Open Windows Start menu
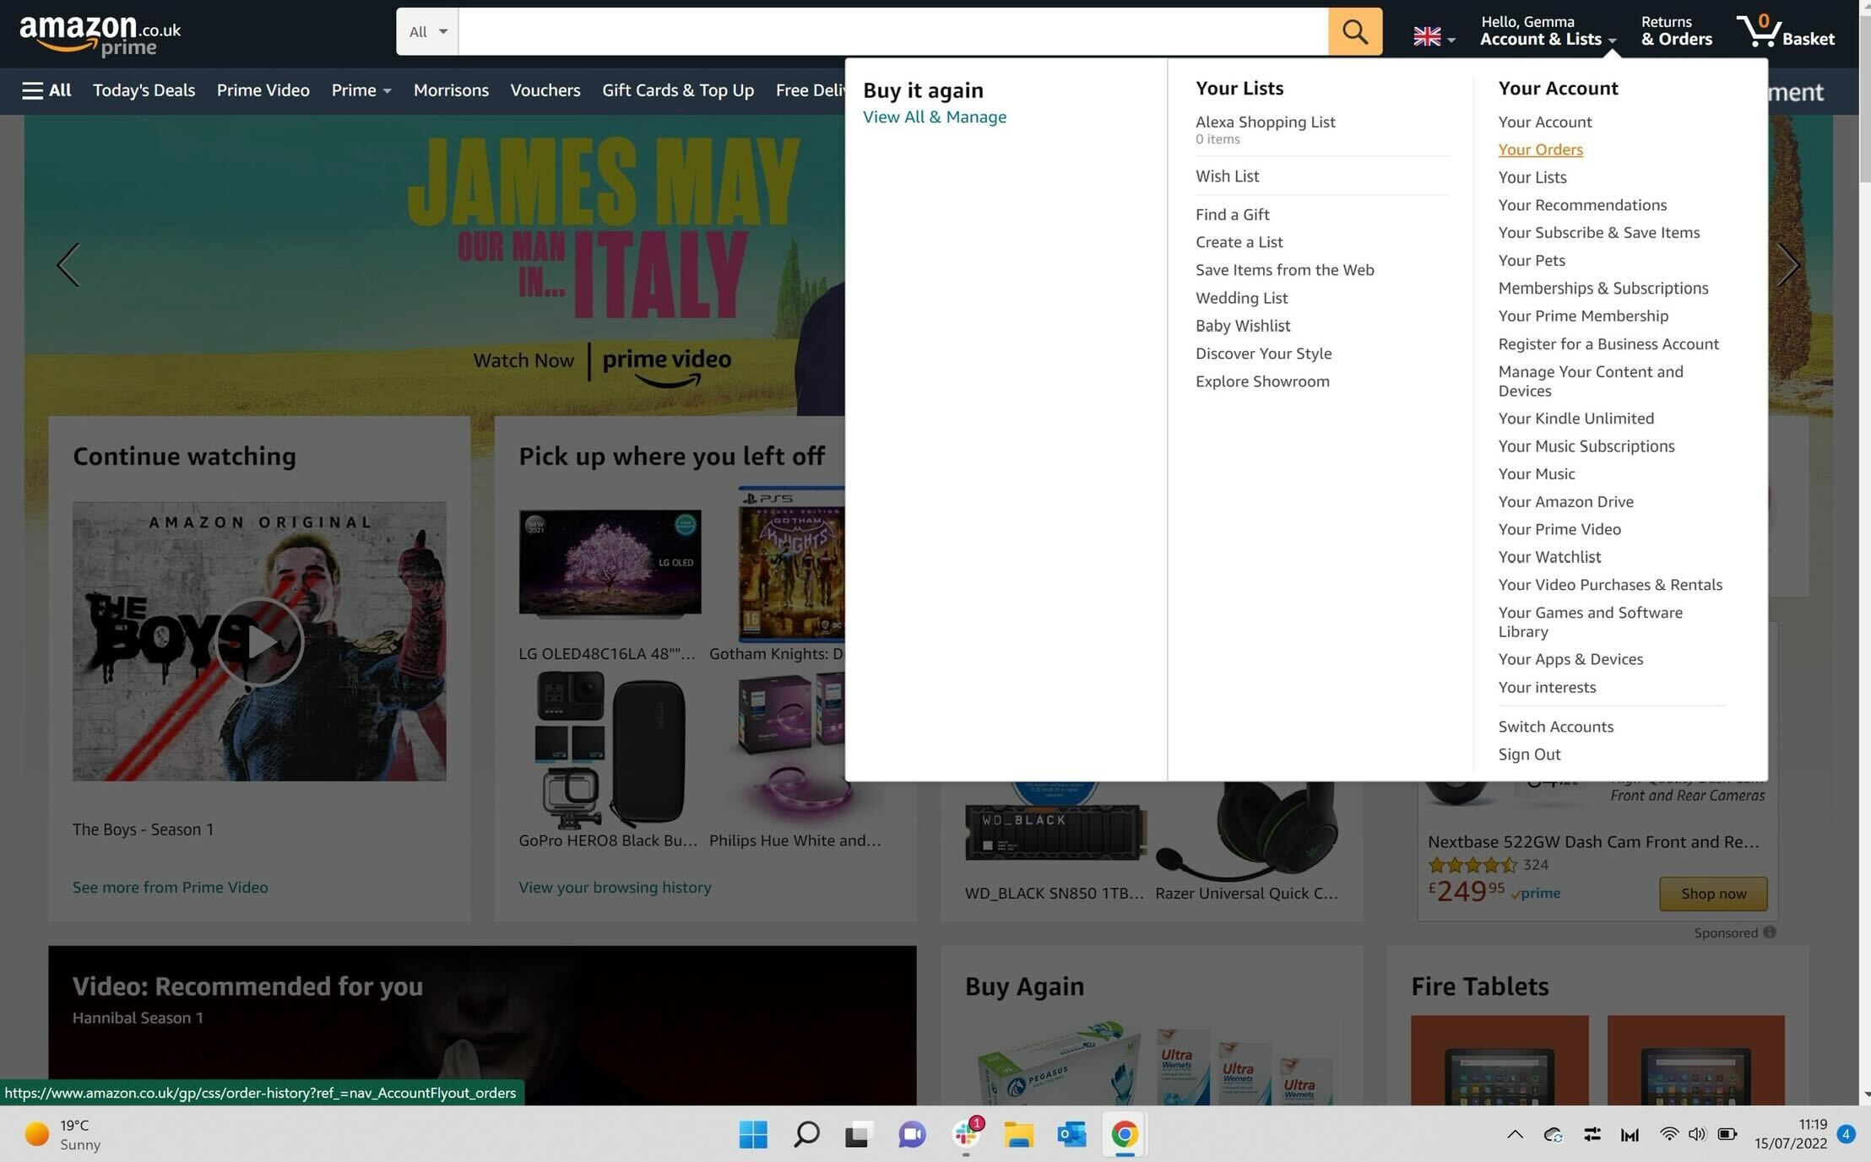 click(x=753, y=1134)
